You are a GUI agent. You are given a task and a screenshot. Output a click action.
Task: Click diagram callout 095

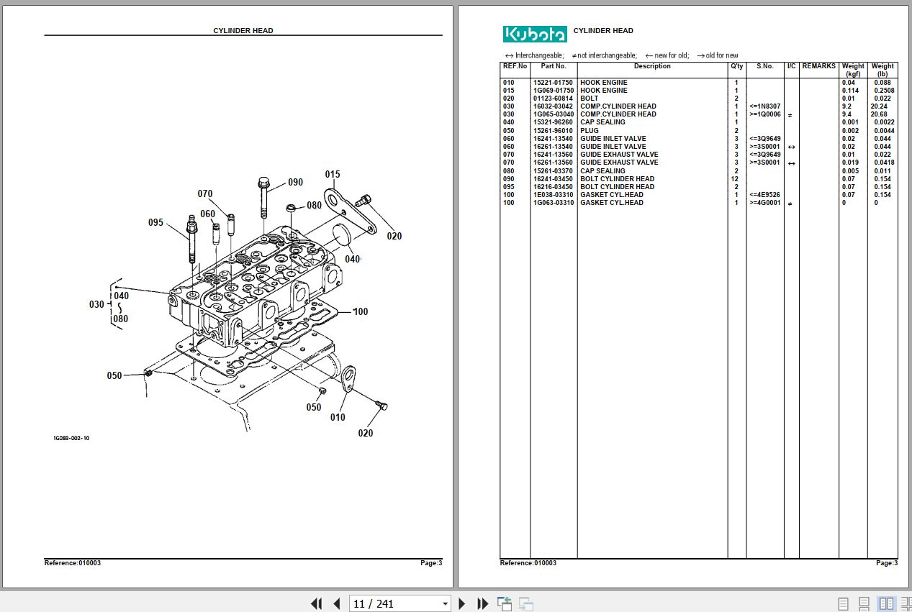click(x=156, y=222)
